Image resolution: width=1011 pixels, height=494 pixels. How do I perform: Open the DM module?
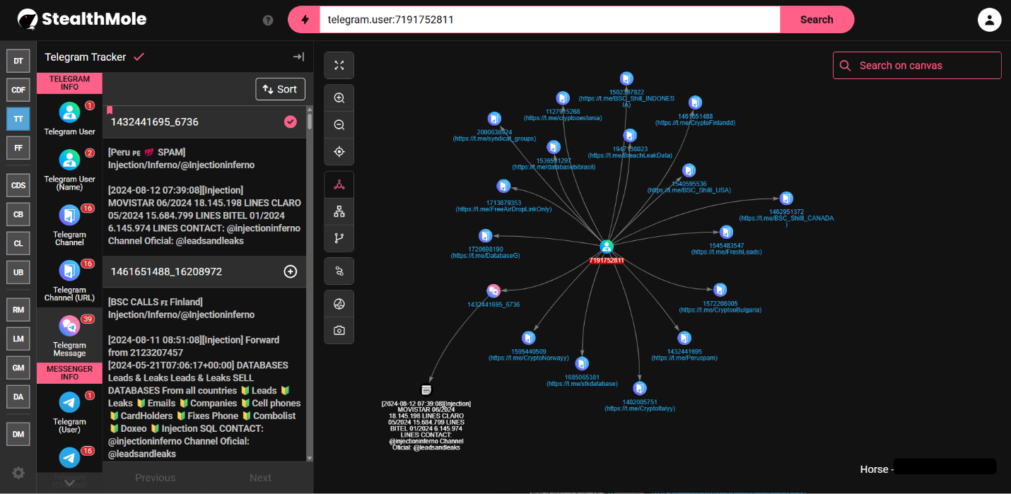pos(18,435)
